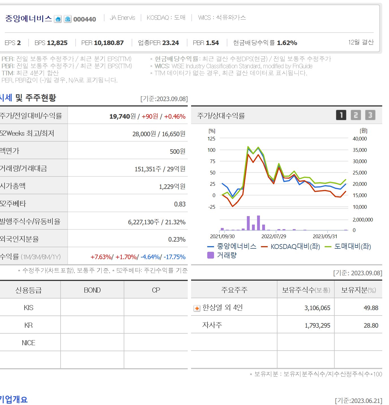Select the 28,000원 / 16,650원 value
The height and width of the screenshot is (405, 389).
click(x=159, y=134)
